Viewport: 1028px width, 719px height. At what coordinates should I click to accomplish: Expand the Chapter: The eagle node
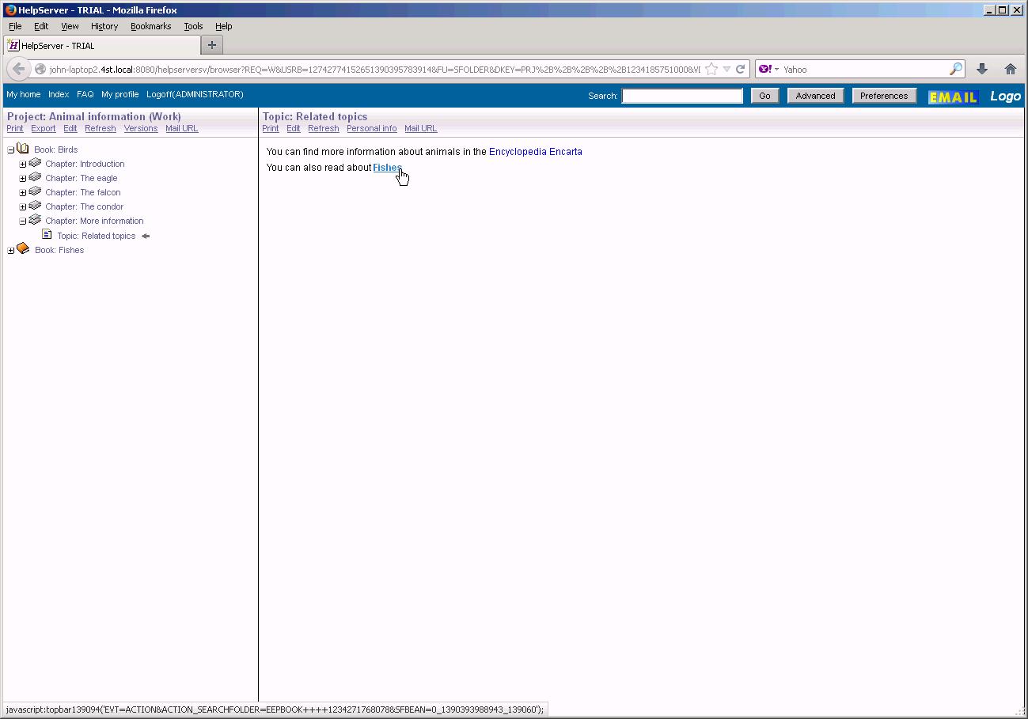pyautogui.click(x=23, y=179)
